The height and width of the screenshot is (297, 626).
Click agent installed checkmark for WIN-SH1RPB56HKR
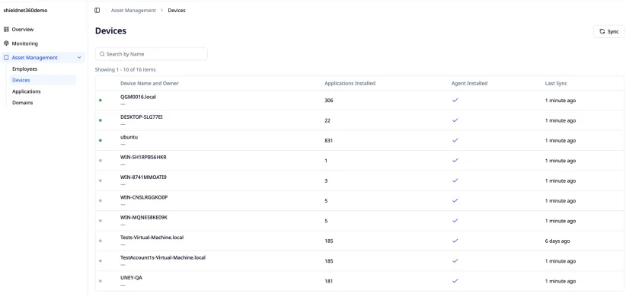click(455, 161)
